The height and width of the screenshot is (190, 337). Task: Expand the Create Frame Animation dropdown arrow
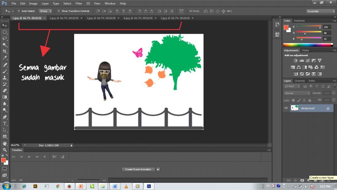(x=158, y=170)
